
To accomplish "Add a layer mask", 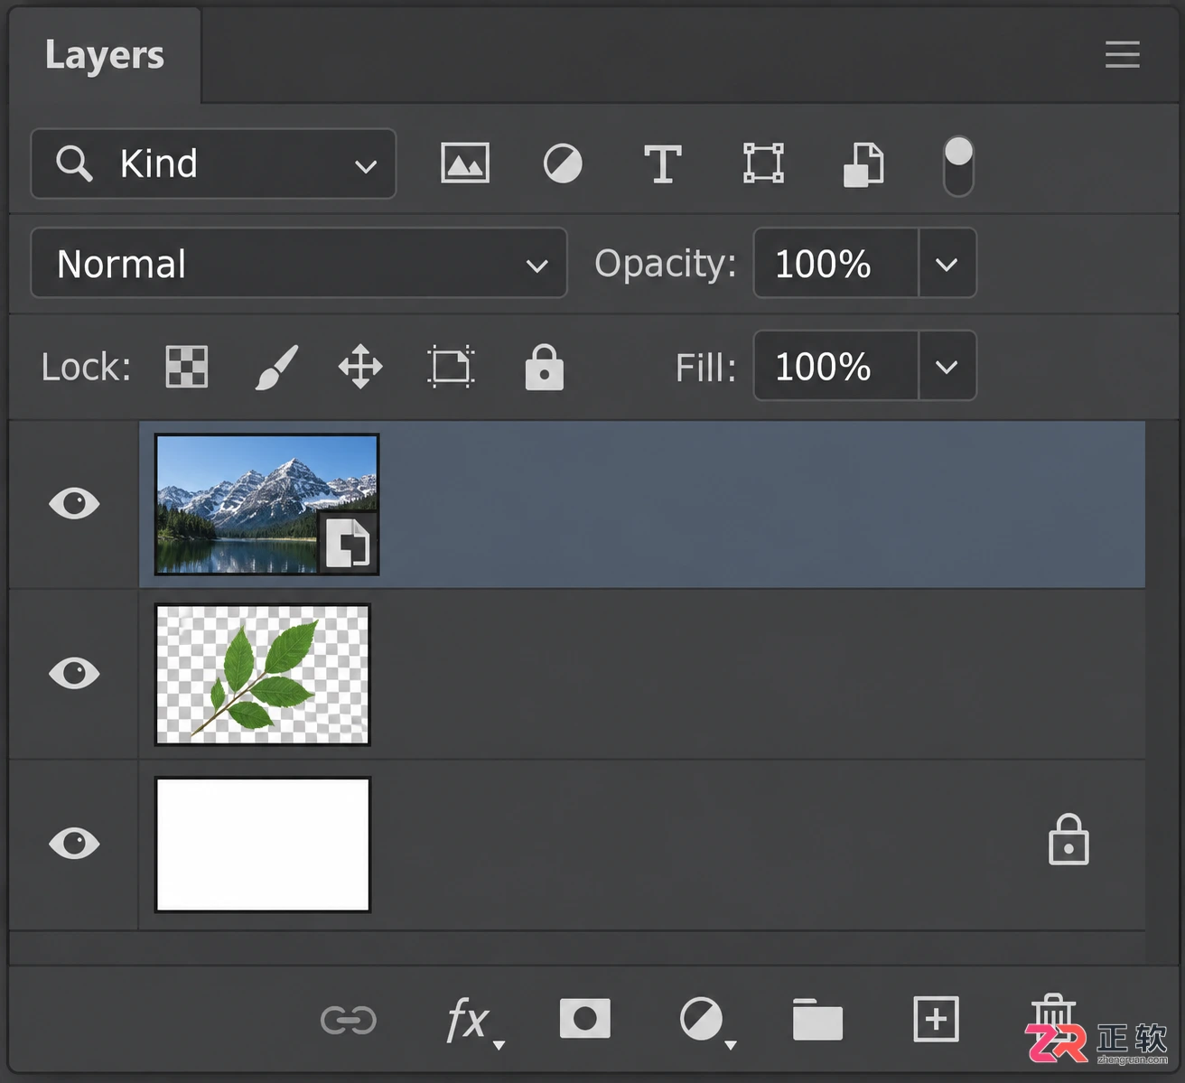I will pyautogui.click(x=585, y=1019).
